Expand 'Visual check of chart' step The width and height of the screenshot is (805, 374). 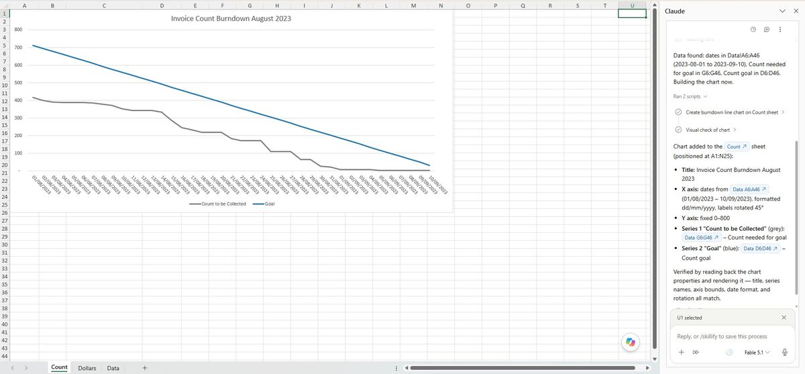(706, 130)
